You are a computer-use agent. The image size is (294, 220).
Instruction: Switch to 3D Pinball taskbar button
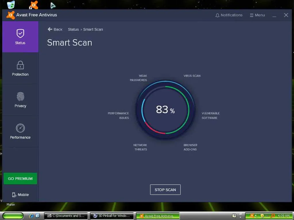point(112,216)
